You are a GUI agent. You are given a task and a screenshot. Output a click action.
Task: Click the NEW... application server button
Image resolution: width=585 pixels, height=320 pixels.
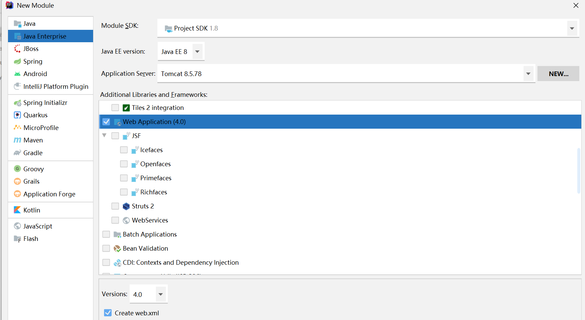(558, 74)
